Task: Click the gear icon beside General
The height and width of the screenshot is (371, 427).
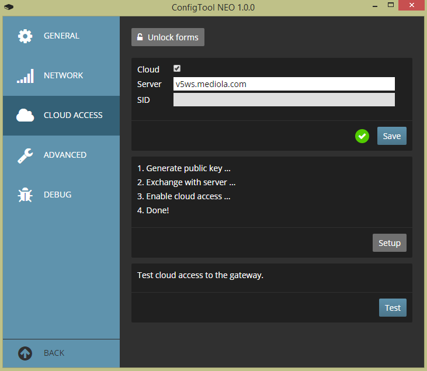Action: [x=25, y=36]
